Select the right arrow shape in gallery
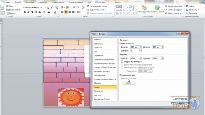 [130, 10]
